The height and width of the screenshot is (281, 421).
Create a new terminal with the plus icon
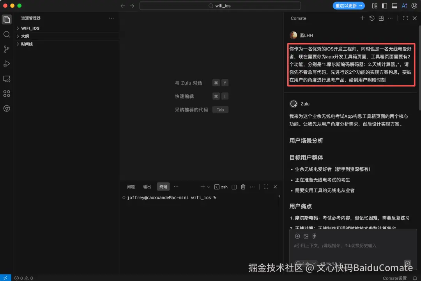pos(203,187)
